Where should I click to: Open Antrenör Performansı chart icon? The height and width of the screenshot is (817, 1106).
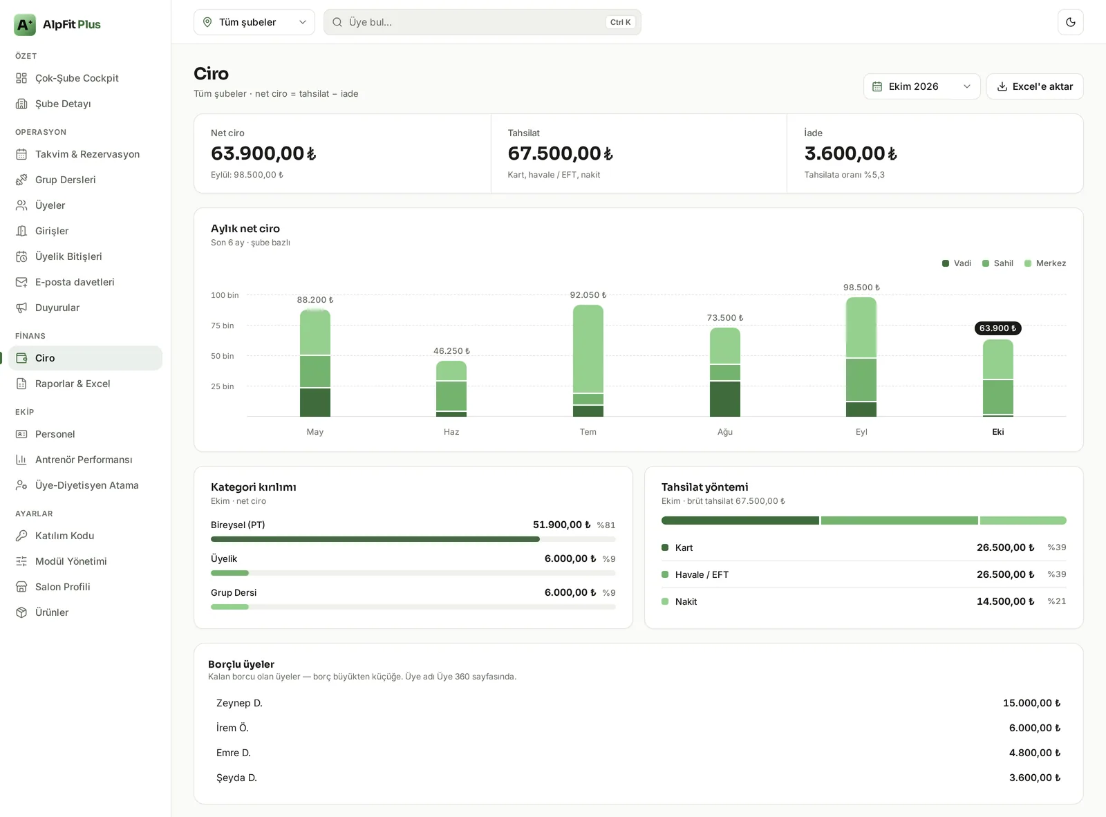[x=21, y=460]
